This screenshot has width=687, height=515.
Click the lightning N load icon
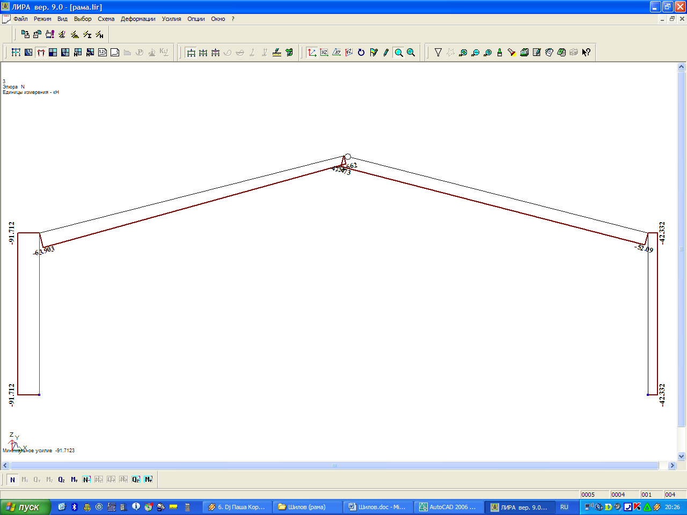(99, 34)
